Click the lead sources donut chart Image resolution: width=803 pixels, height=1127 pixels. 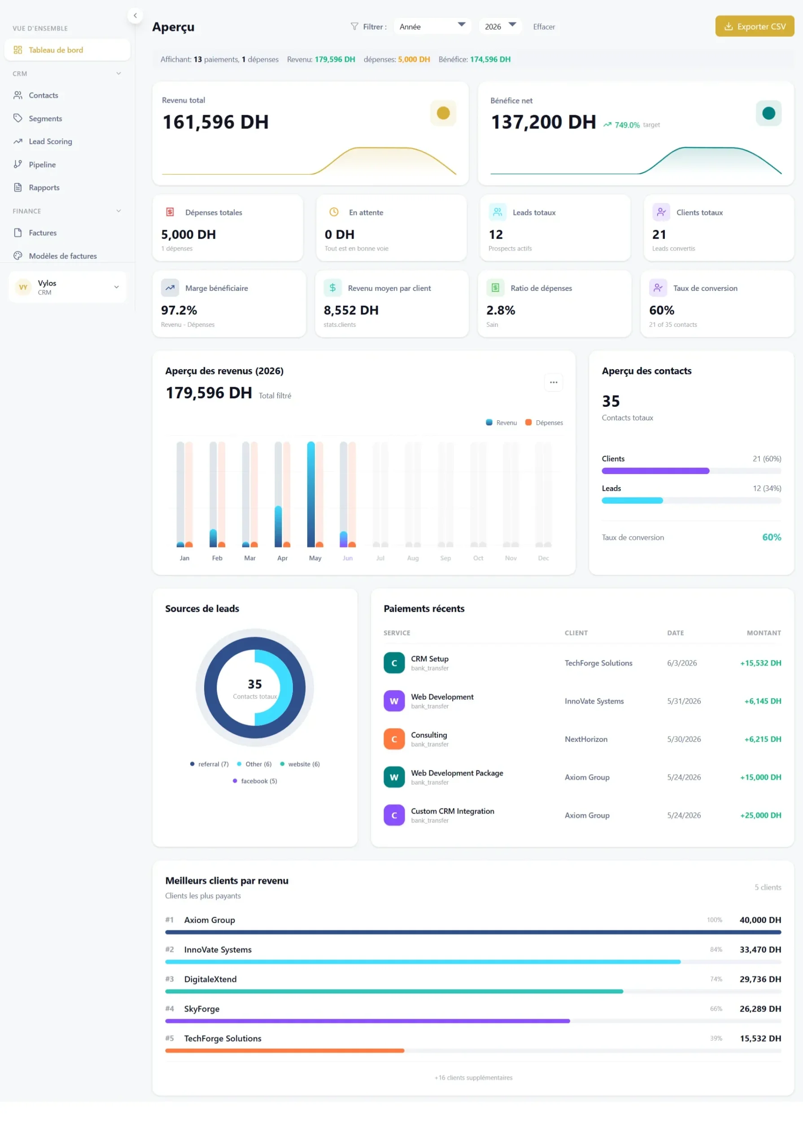pos(255,688)
